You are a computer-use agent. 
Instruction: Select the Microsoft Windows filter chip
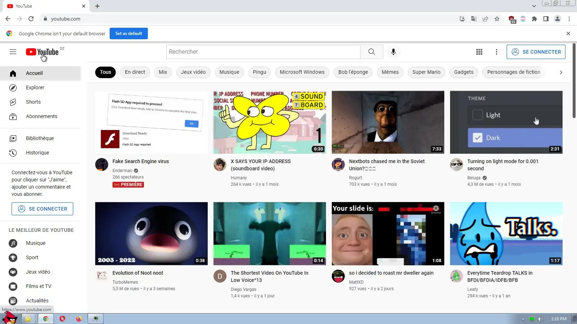point(302,72)
